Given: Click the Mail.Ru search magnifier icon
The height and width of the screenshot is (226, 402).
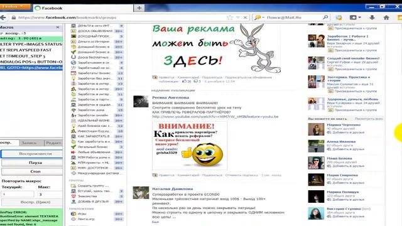Looking at the screenshot, I should [325, 17].
